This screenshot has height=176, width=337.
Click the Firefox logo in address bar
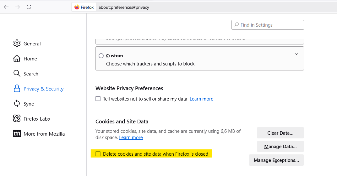pyautogui.click(x=77, y=7)
